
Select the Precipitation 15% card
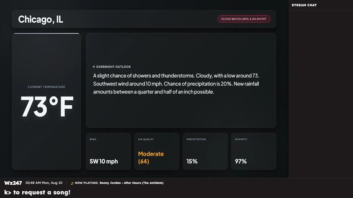point(205,151)
